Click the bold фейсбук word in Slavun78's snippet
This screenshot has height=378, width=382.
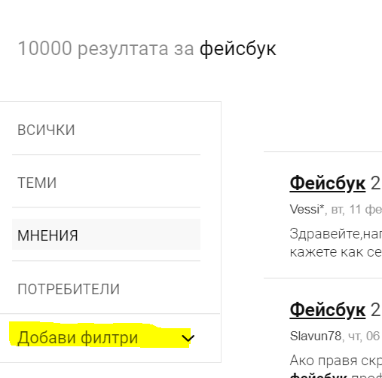318,376
